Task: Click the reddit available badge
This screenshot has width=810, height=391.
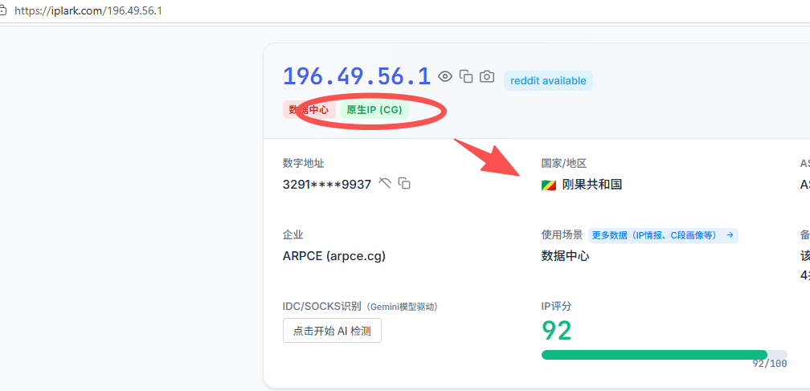Action: click(x=548, y=81)
